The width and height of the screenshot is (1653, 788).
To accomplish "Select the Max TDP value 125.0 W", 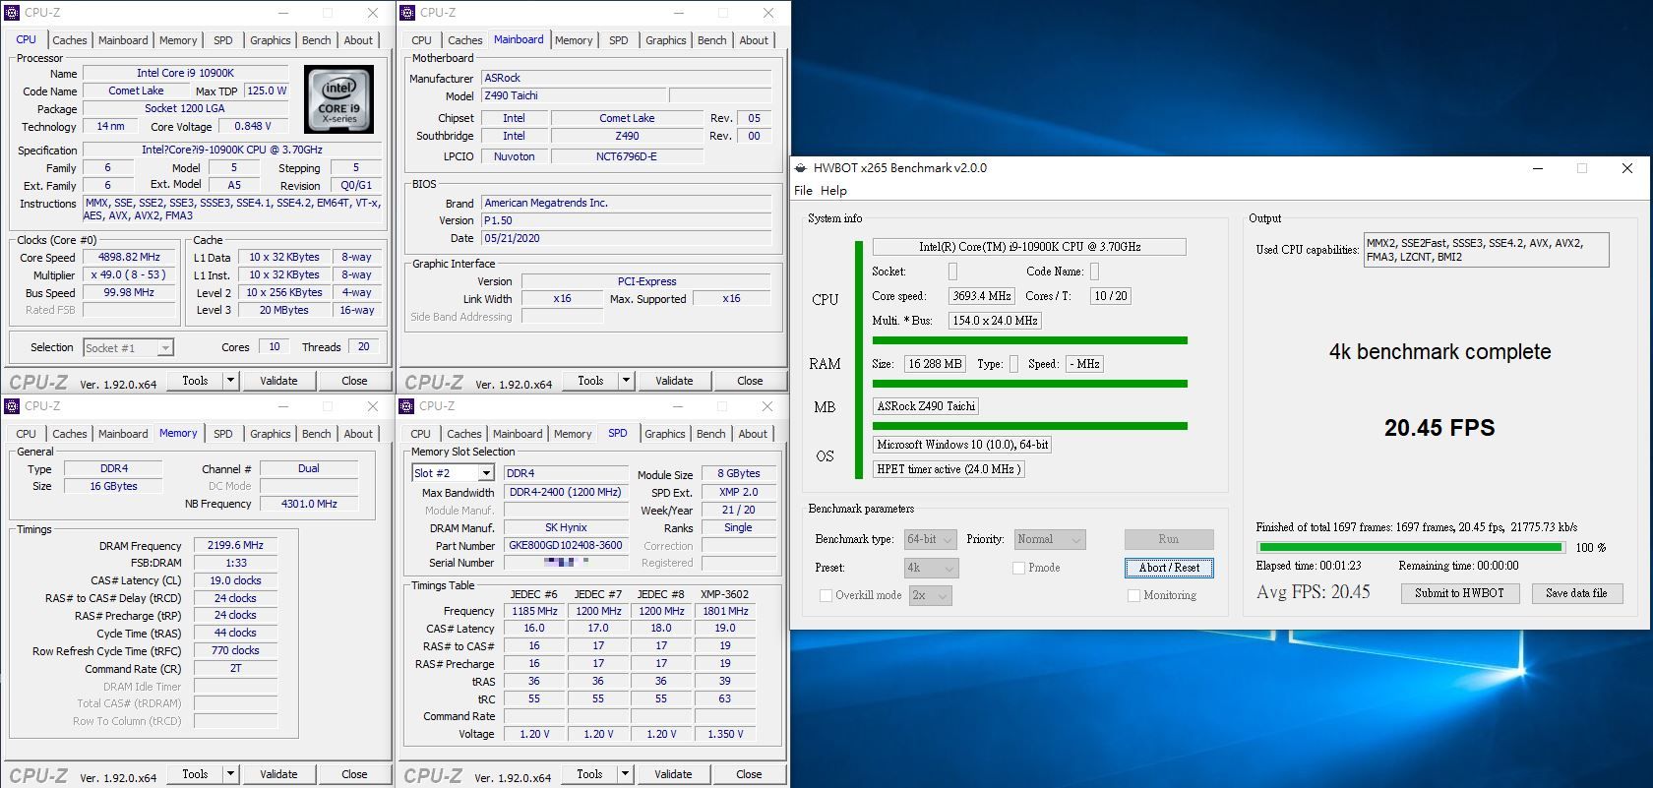I will pos(267,91).
